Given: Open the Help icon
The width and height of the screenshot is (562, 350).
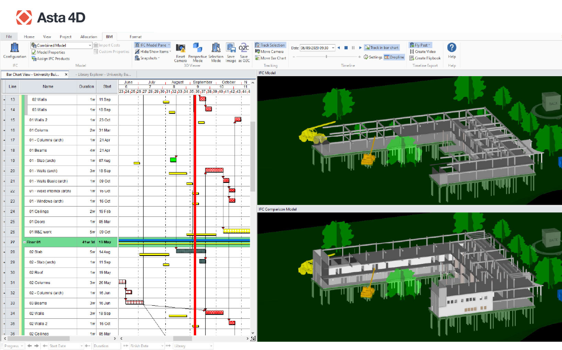Looking at the screenshot, I should (x=452, y=48).
